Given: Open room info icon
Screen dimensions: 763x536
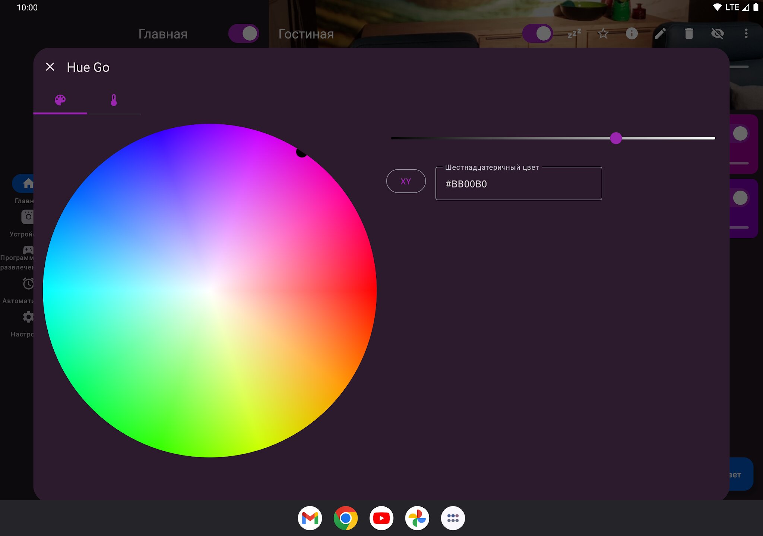Looking at the screenshot, I should (x=631, y=33).
